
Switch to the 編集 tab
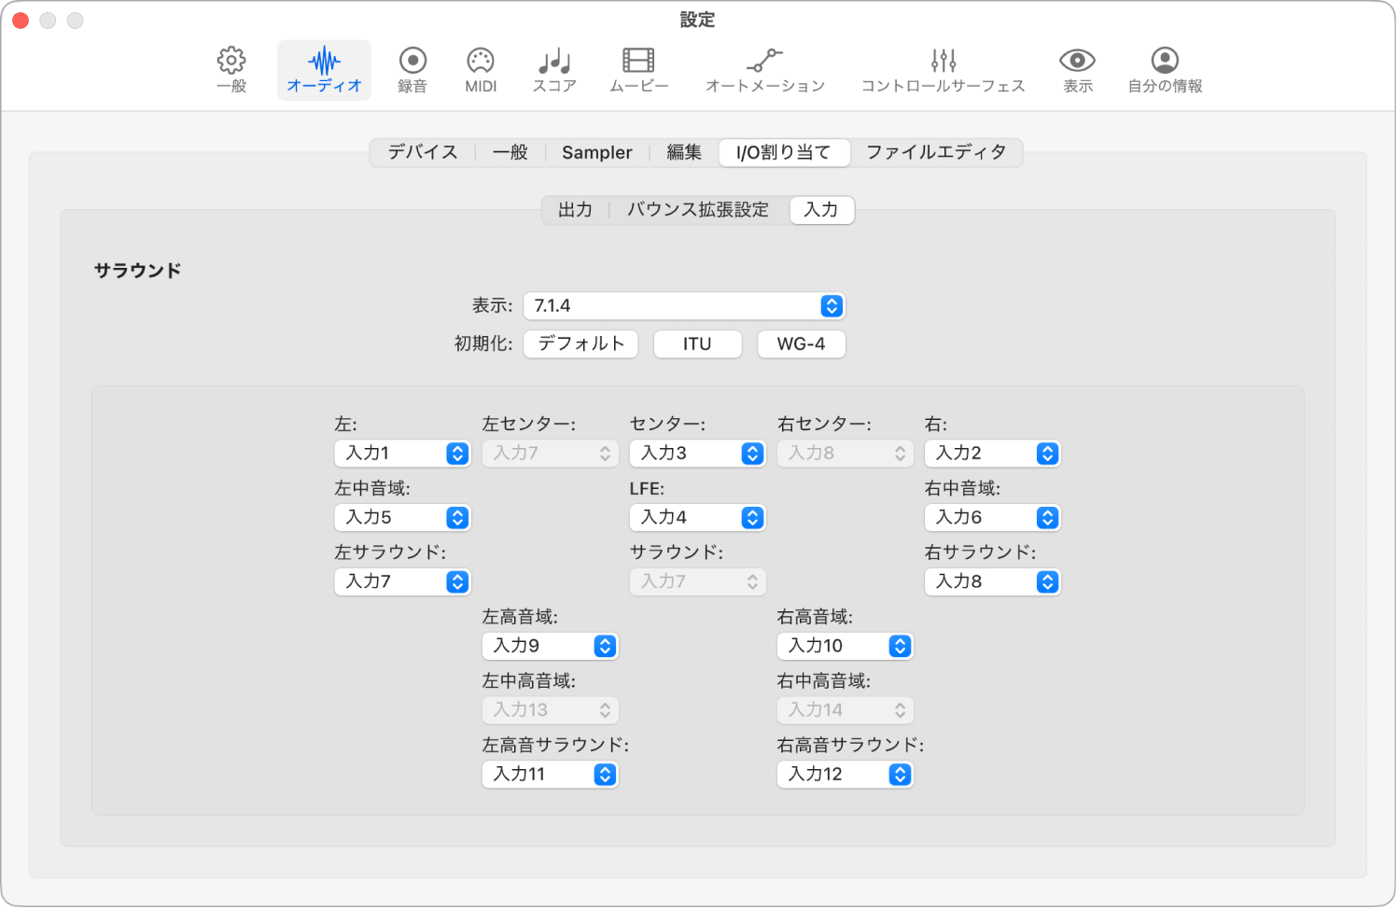684,152
